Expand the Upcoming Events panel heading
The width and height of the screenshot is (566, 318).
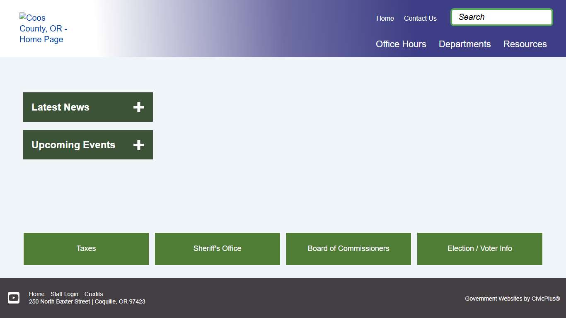pyautogui.click(x=73, y=145)
